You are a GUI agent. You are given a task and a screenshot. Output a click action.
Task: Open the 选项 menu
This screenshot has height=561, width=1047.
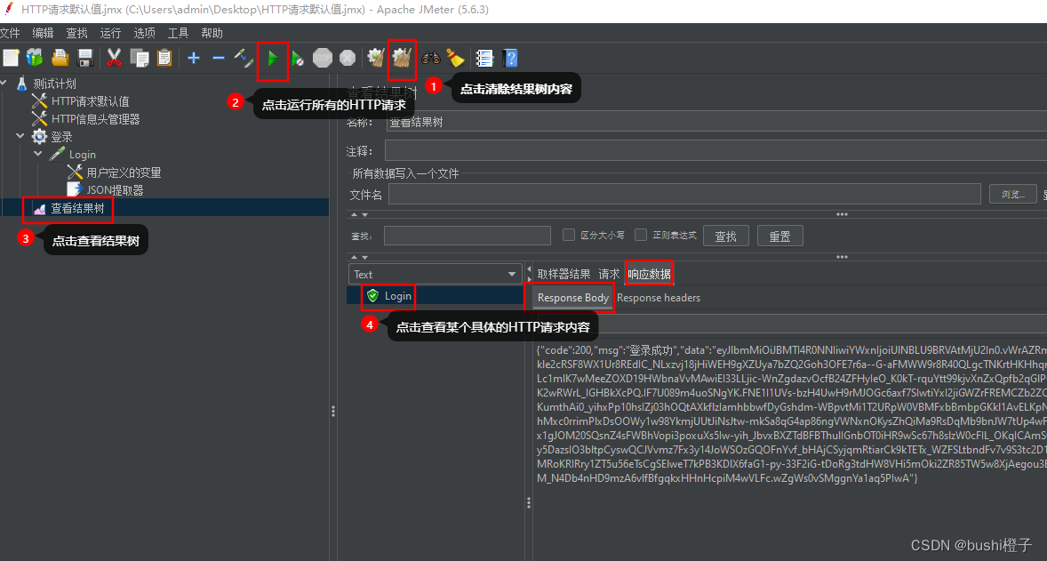[x=144, y=33]
